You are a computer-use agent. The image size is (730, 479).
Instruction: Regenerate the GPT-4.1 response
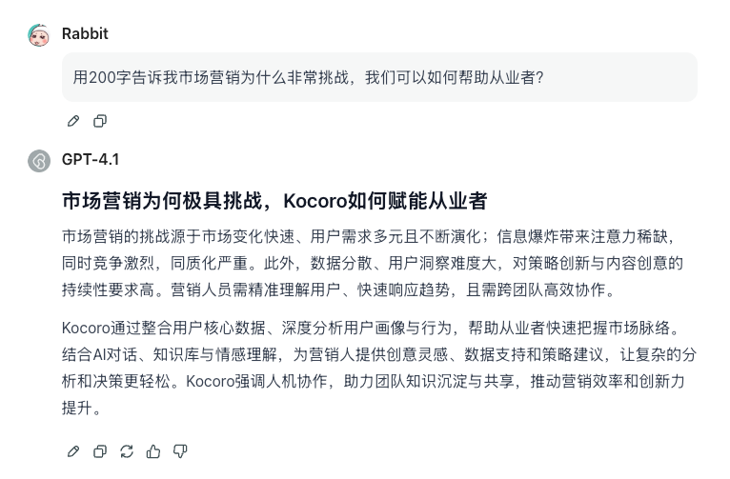click(x=127, y=451)
